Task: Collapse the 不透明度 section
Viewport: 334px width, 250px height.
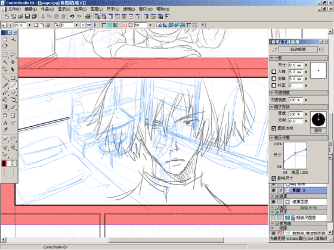Action: (272, 93)
